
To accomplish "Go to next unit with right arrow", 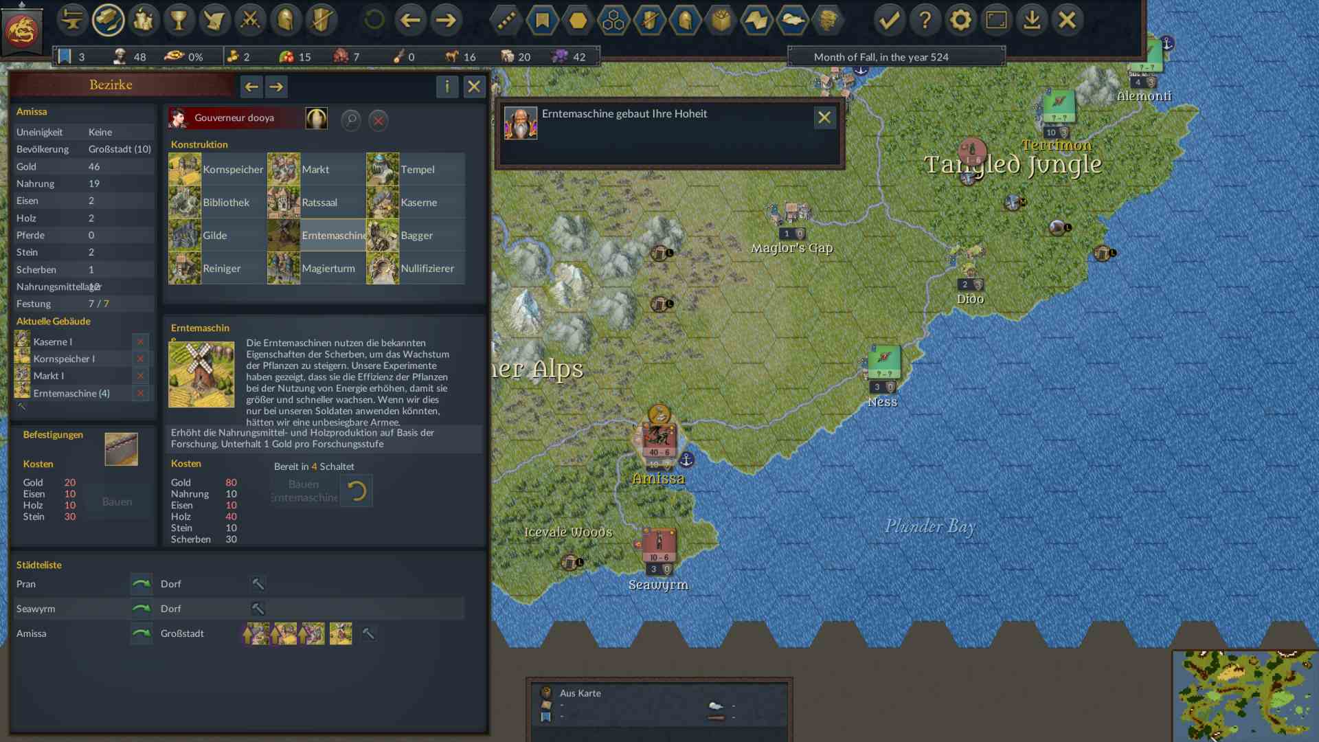I will 446,20.
